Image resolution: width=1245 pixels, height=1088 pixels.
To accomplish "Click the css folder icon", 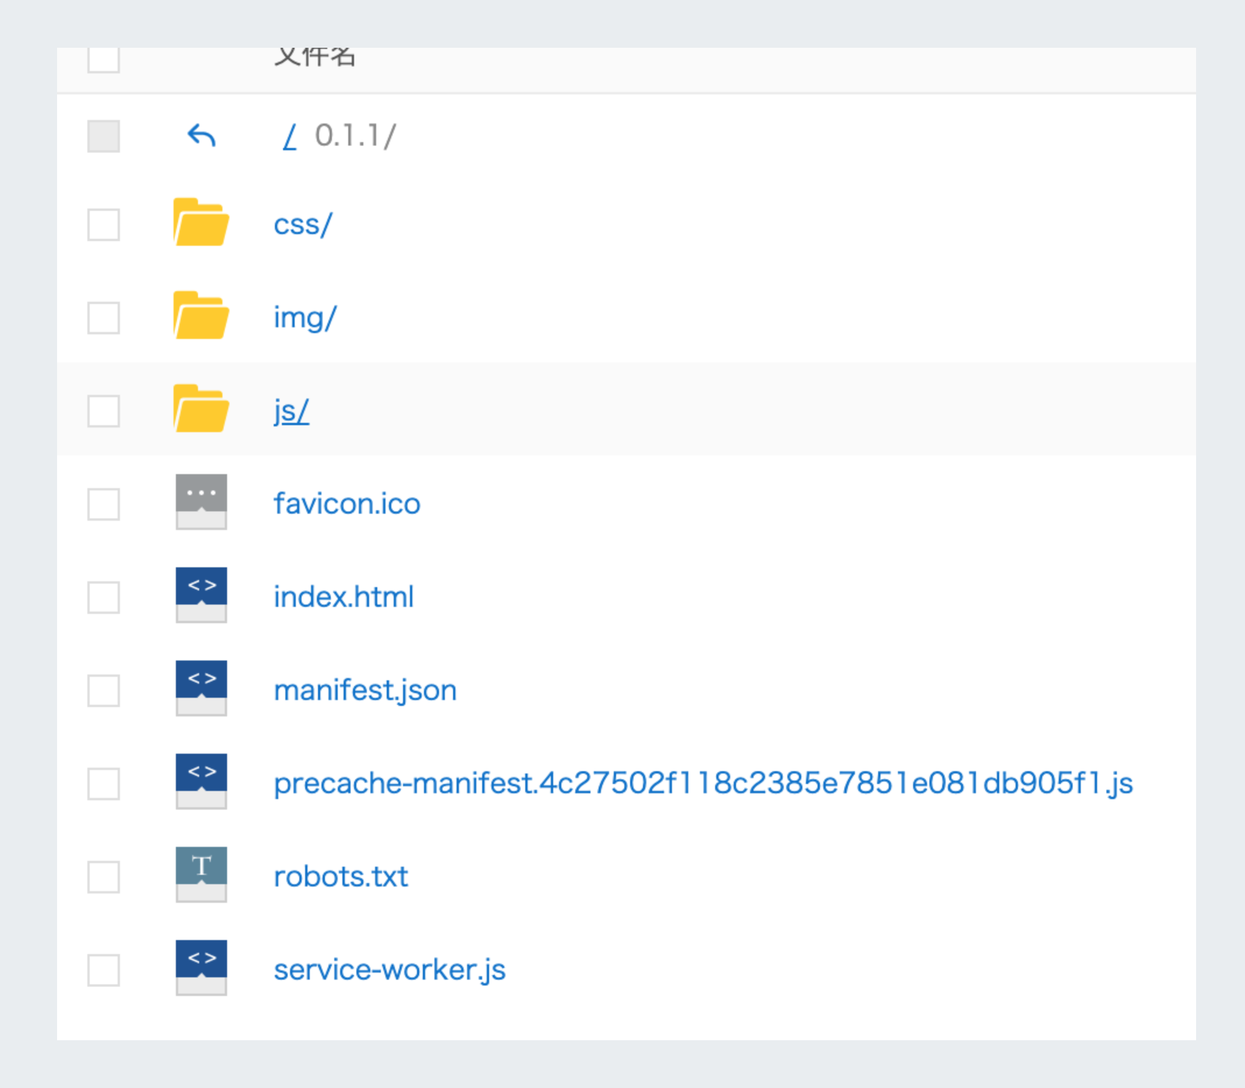I will coord(201,222).
